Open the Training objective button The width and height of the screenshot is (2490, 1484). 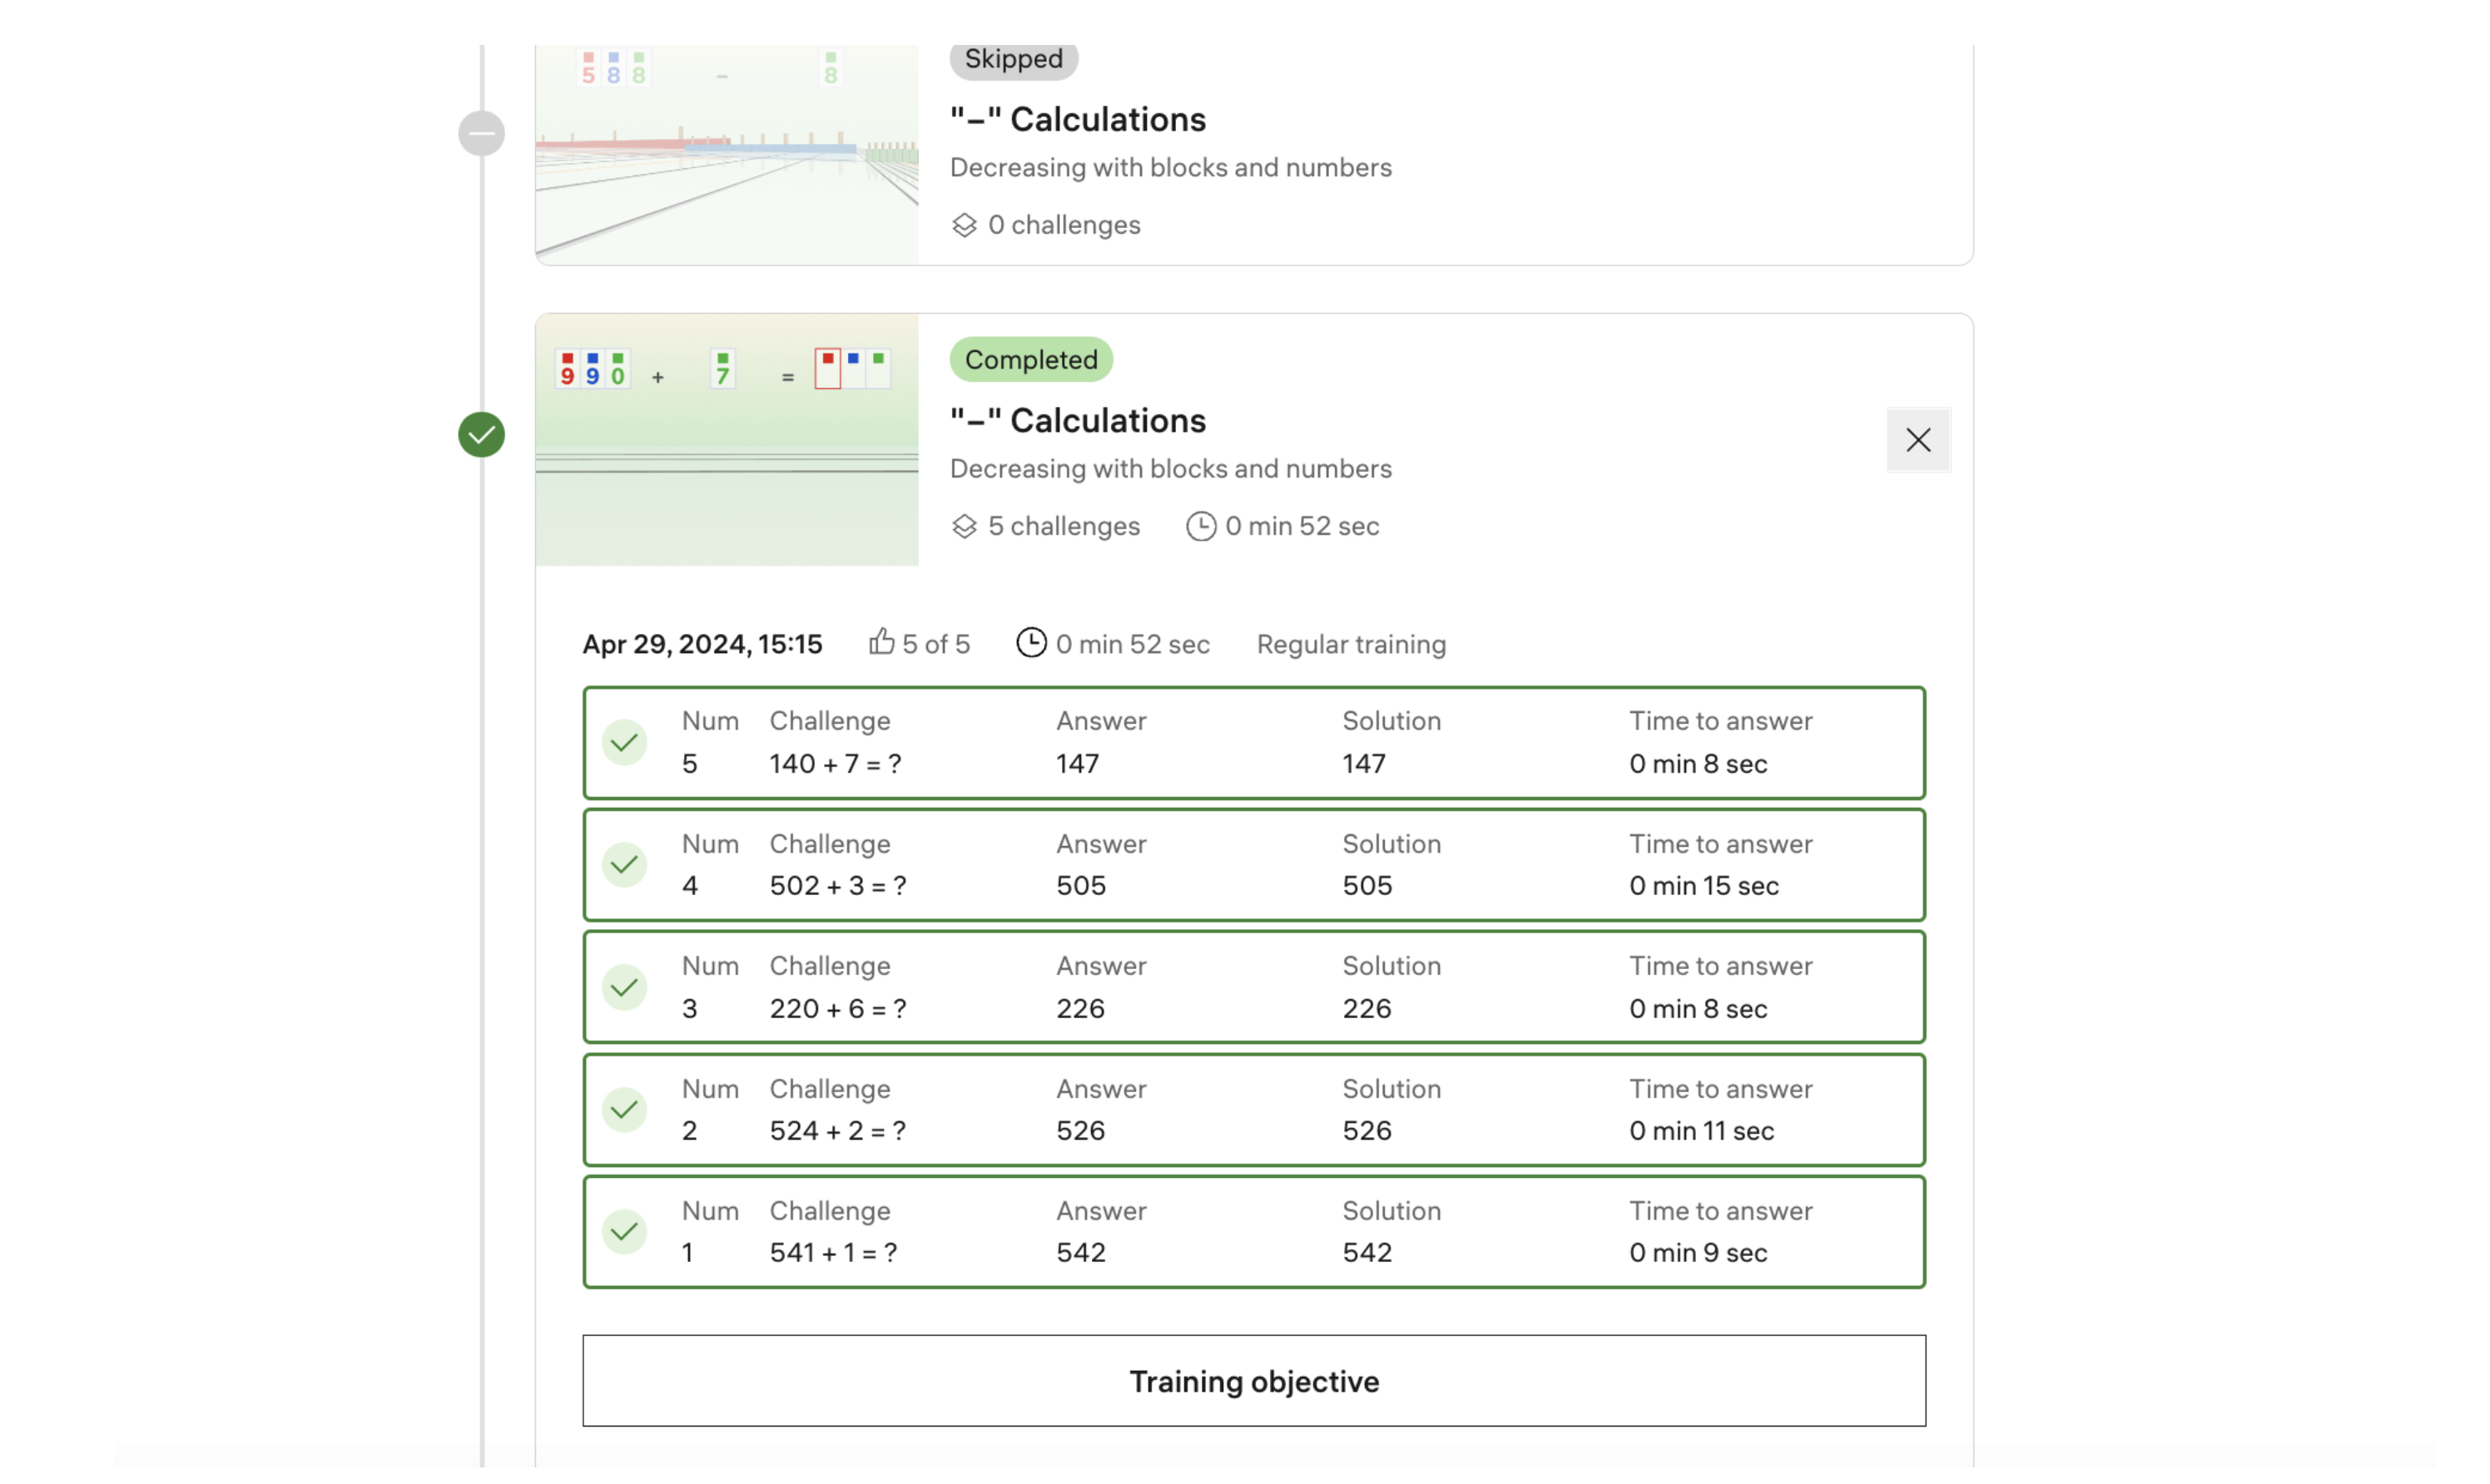(1253, 1381)
